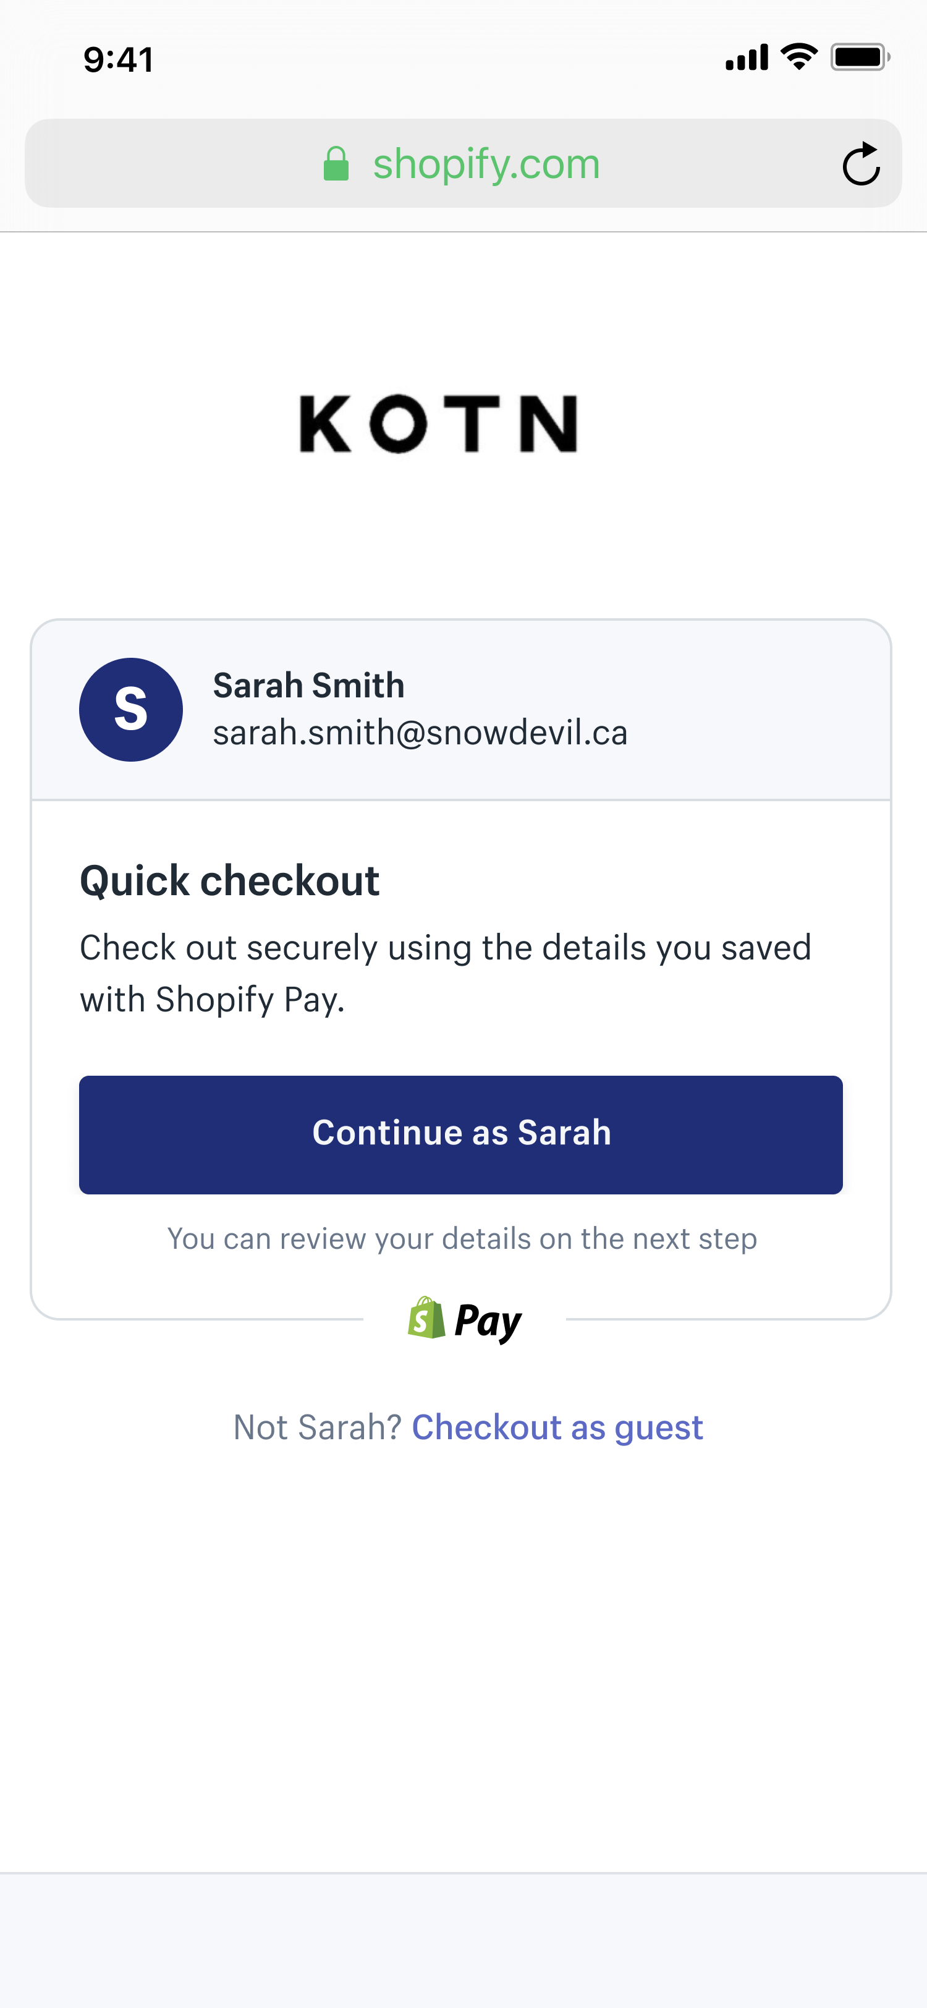Tap the battery status icon
Screen dimensions: 927x2008
[860, 57]
